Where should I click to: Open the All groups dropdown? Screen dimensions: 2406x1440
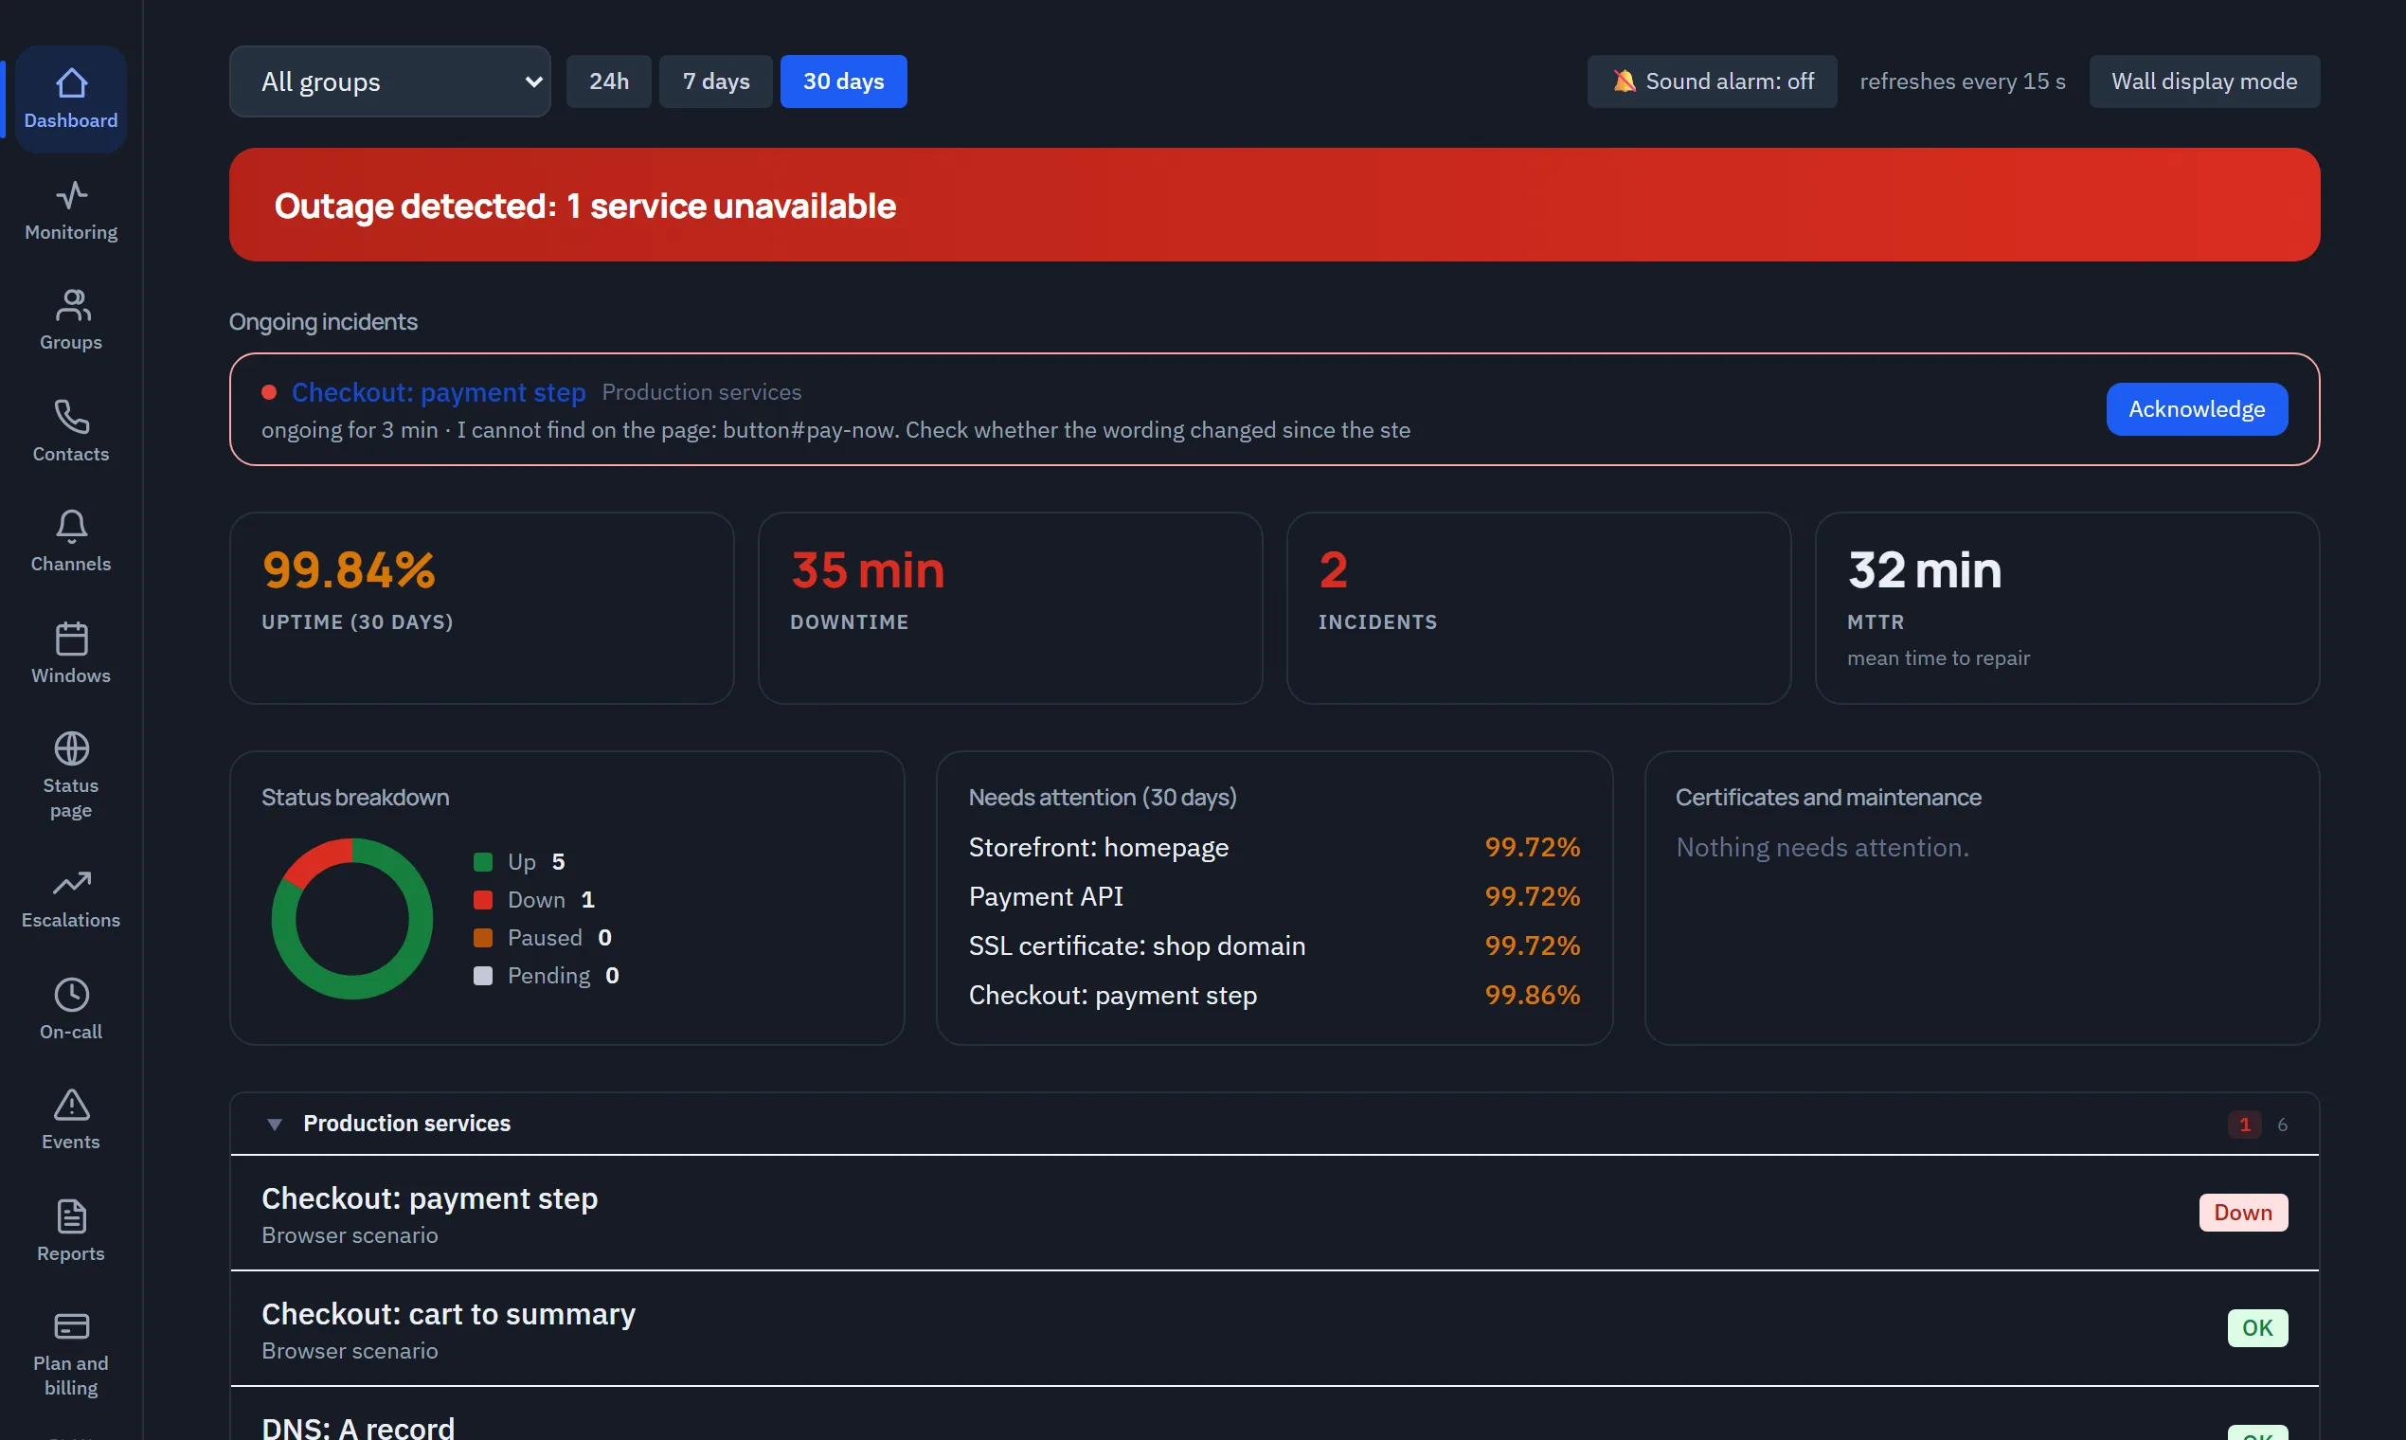click(390, 81)
